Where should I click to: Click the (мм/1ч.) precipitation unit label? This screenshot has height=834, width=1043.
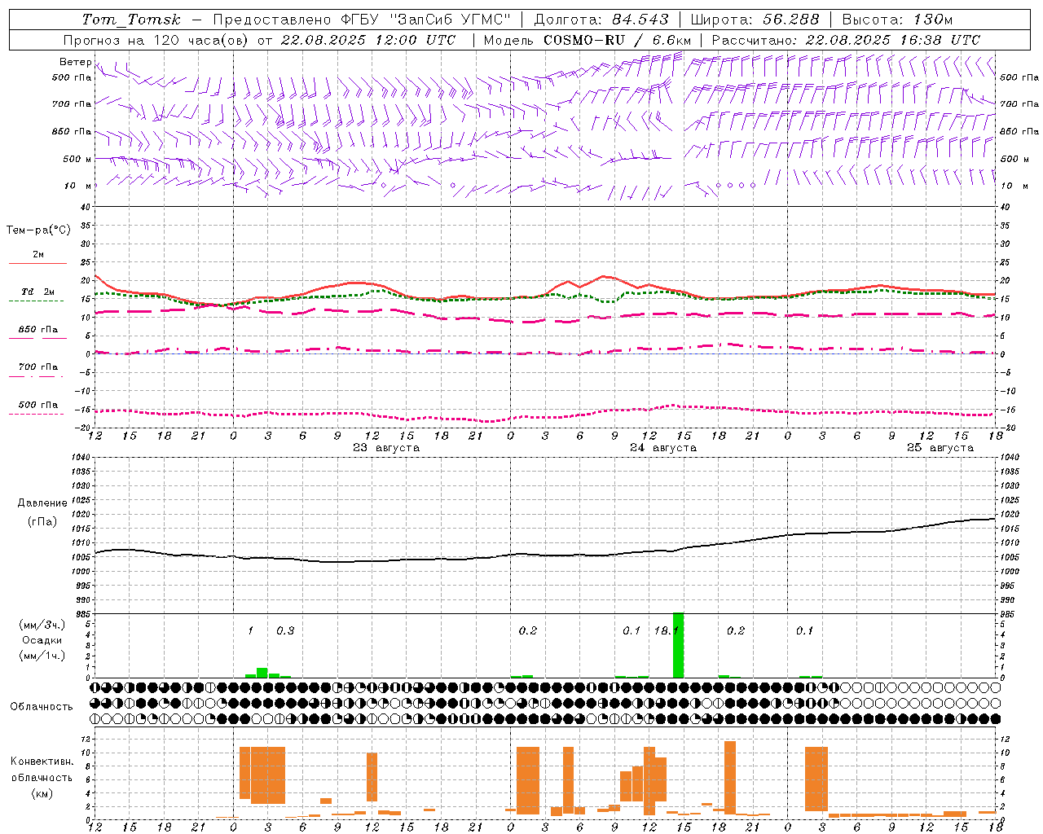pos(42,656)
